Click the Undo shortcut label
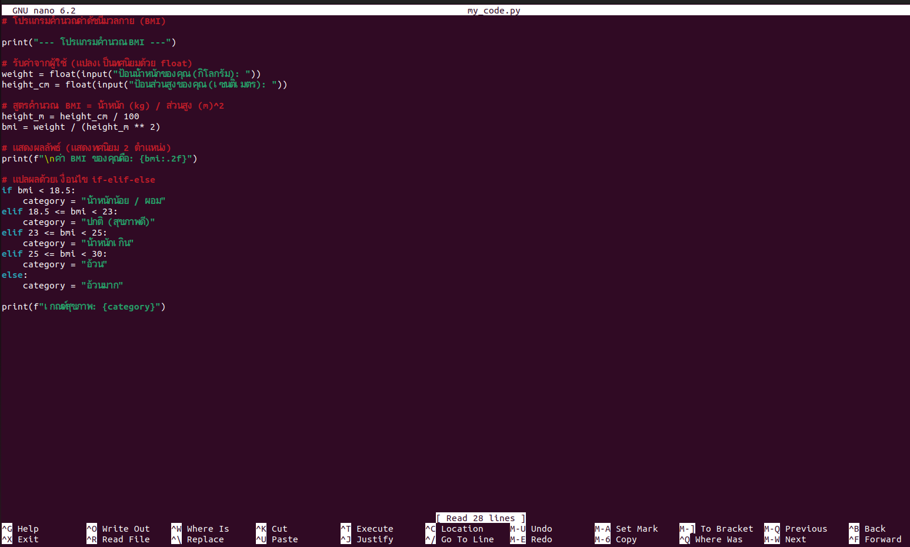This screenshot has height=547, width=910. (x=541, y=529)
